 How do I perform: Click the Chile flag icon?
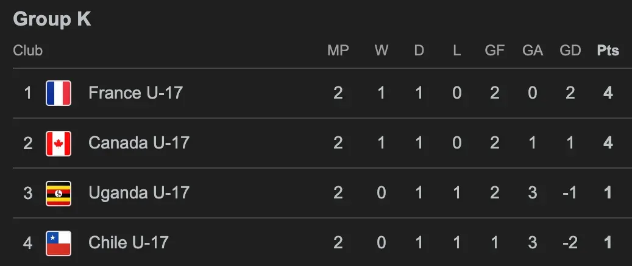click(59, 243)
